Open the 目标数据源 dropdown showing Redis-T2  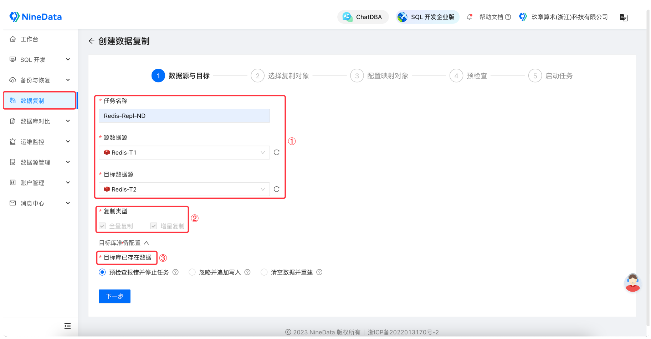click(184, 189)
